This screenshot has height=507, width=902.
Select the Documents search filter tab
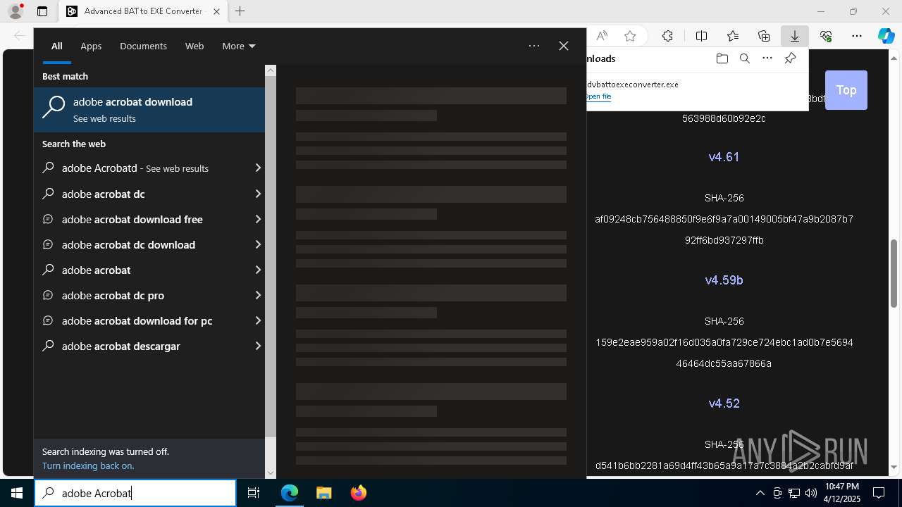[x=143, y=46]
